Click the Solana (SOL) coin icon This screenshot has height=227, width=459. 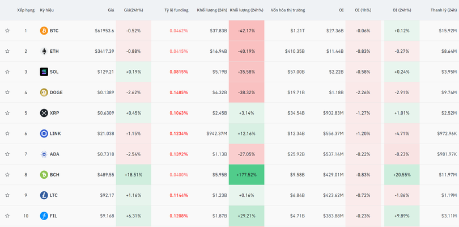pos(44,72)
